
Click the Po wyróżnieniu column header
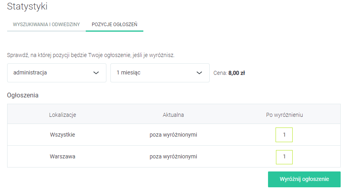(x=284, y=115)
